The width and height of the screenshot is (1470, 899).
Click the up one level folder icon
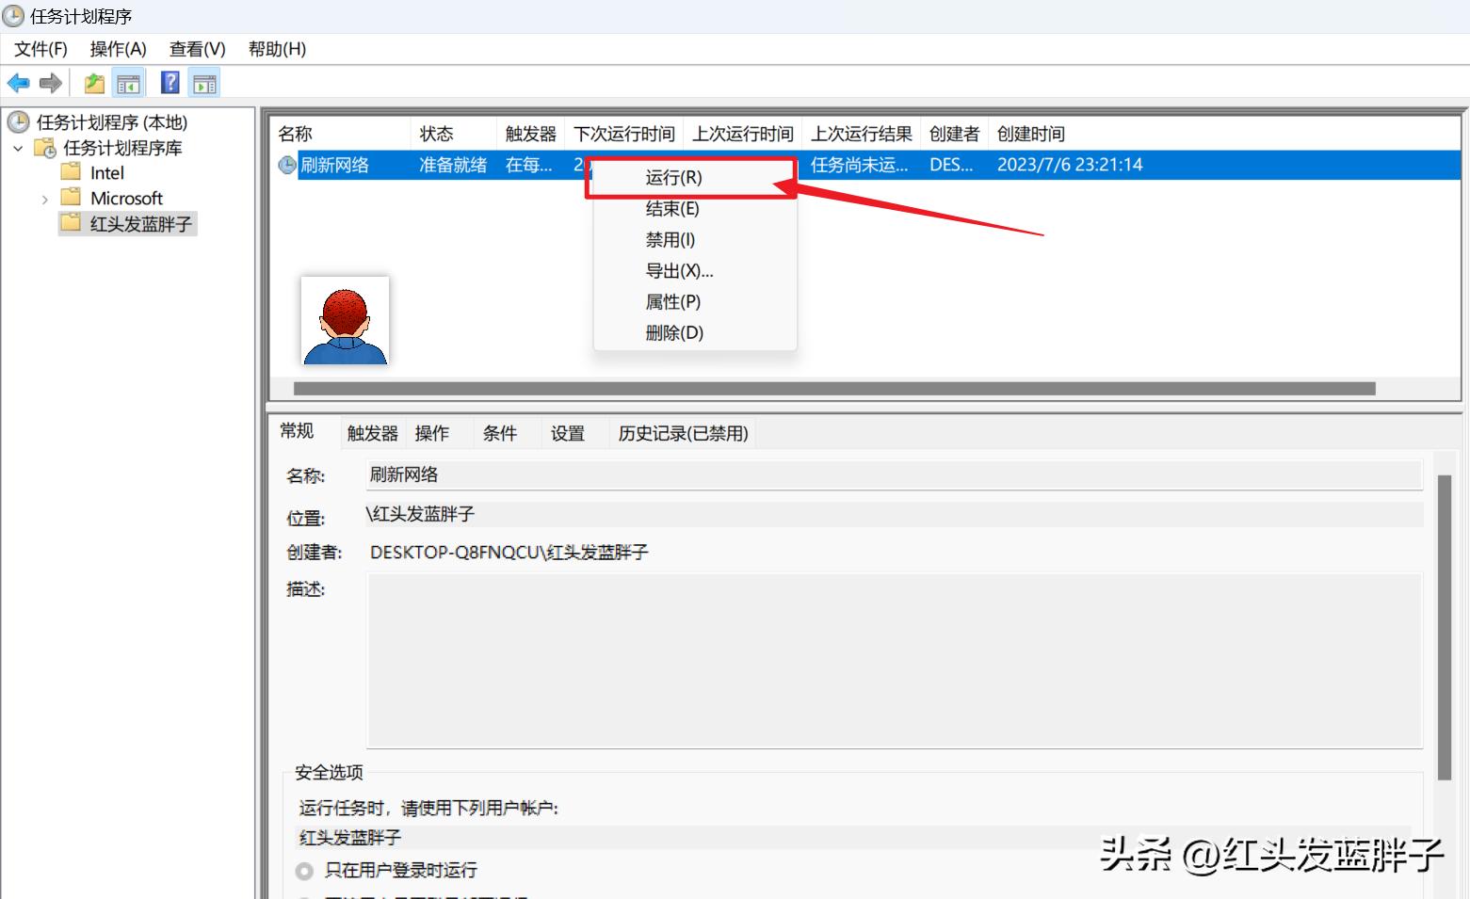tap(92, 83)
